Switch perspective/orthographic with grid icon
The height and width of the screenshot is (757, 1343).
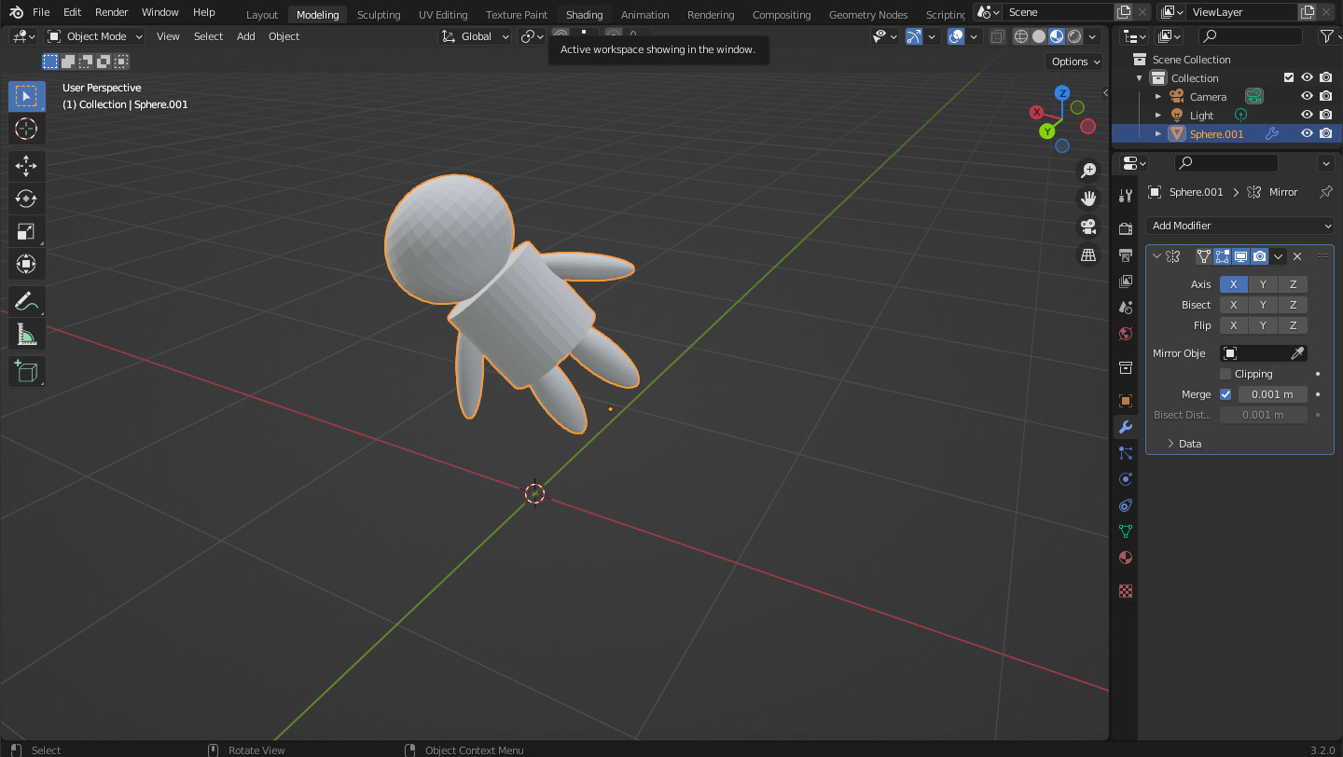click(1087, 255)
